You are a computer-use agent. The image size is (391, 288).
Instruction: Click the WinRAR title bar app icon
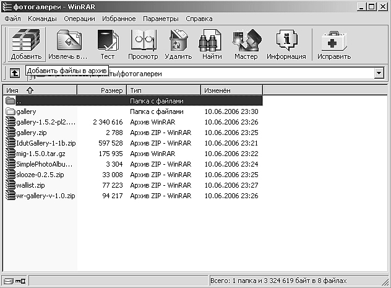click(7, 6)
